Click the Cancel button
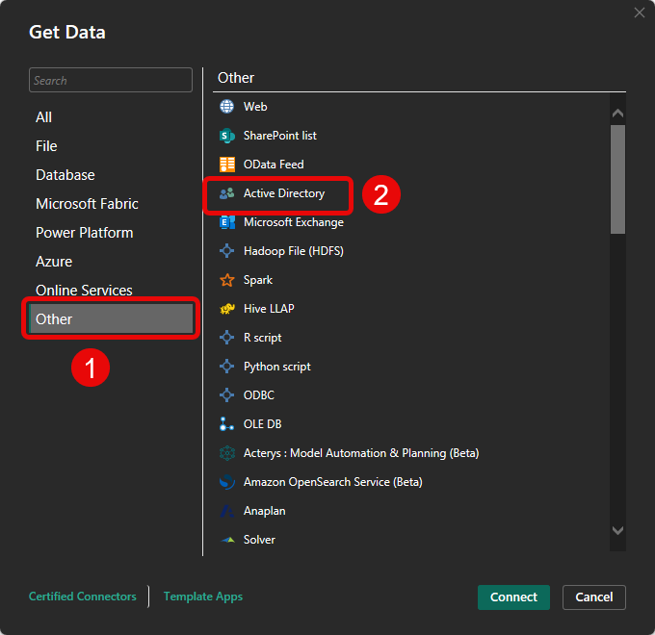 click(593, 597)
